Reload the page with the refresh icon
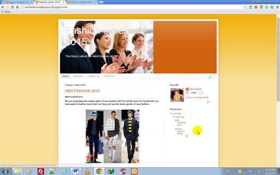This screenshot has height=175, width=280. click(12, 7)
